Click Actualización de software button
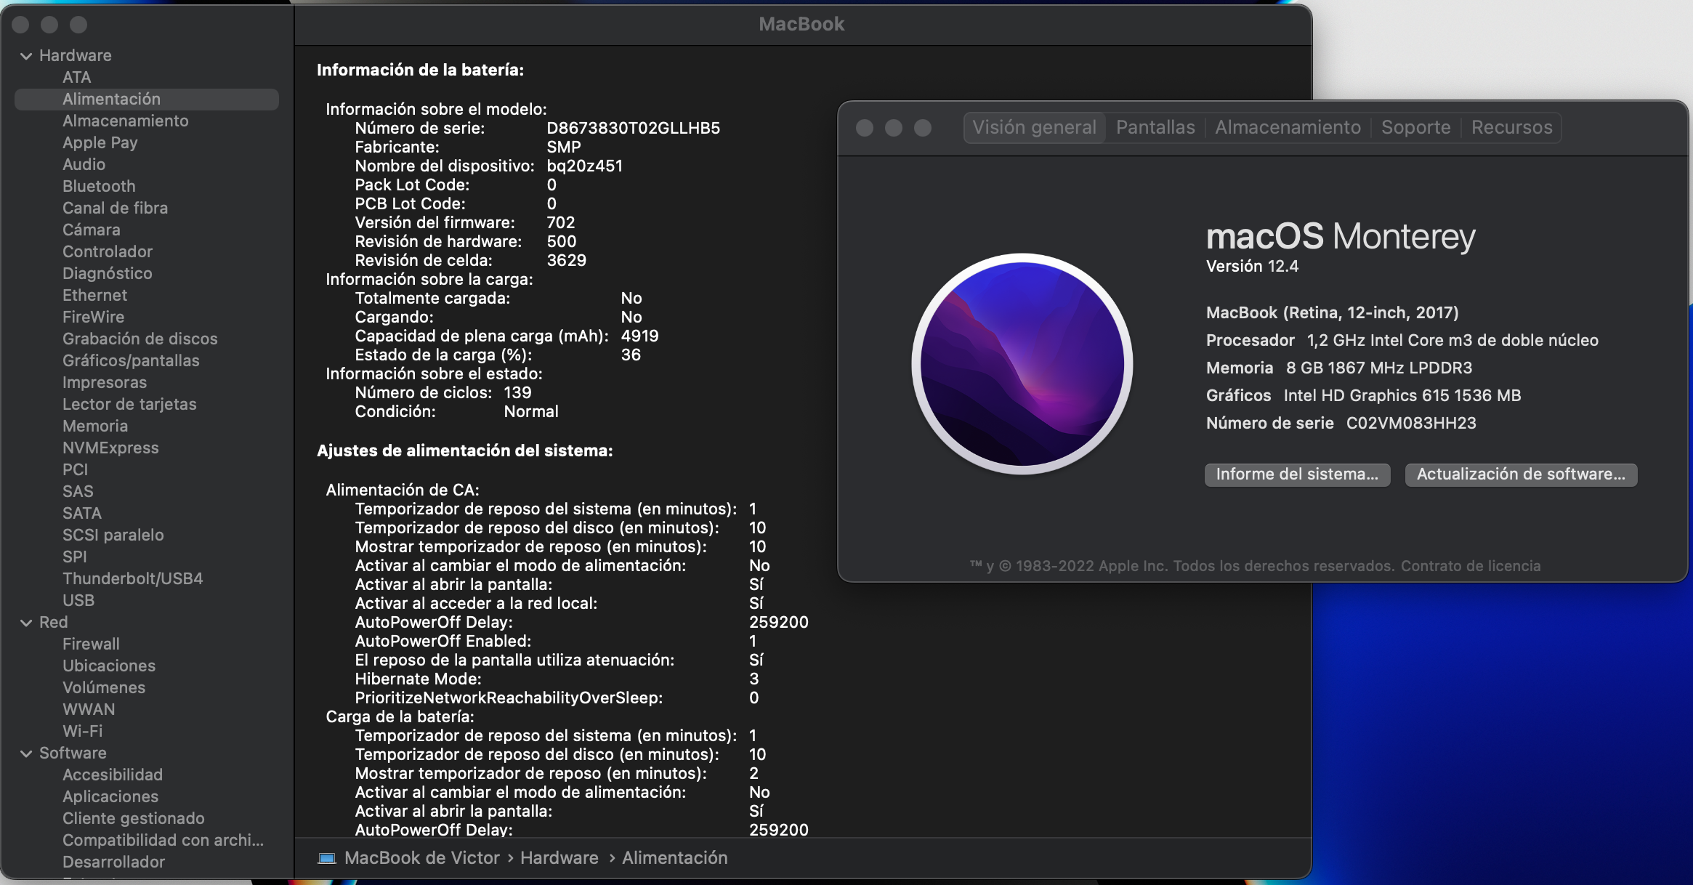 click(x=1521, y=474)
